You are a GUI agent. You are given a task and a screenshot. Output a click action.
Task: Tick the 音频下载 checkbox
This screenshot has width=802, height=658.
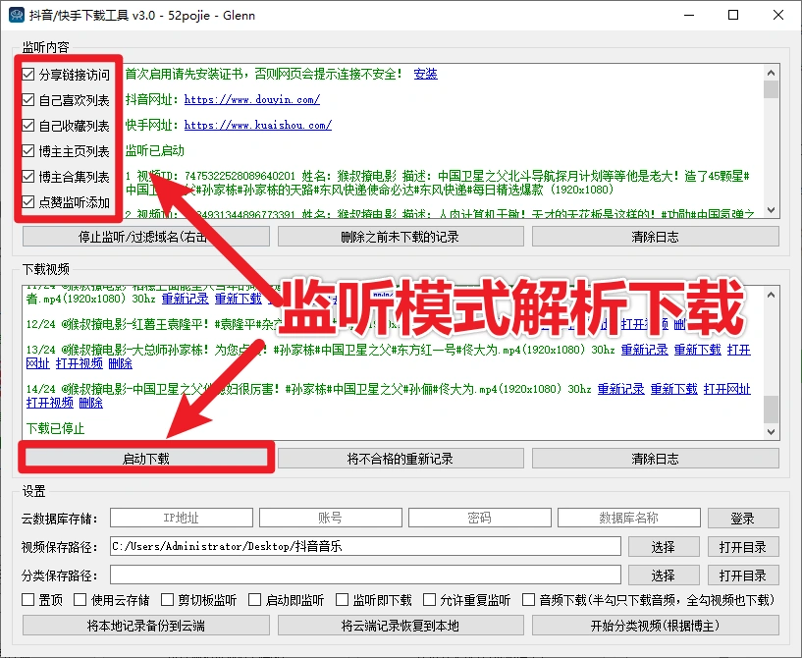point(530,600)
